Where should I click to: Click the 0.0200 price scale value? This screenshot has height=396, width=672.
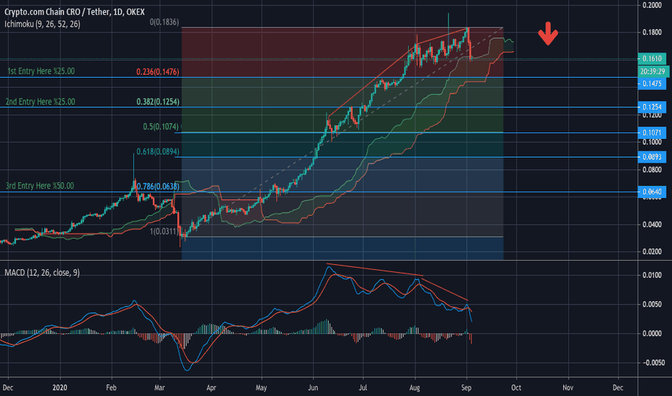point(652,251)
